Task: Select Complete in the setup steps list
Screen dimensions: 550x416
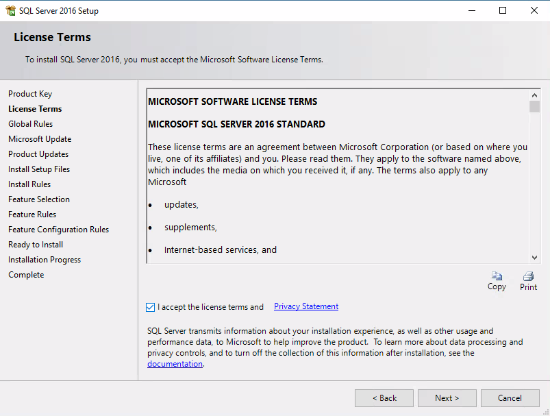Action: click(26, 274)
